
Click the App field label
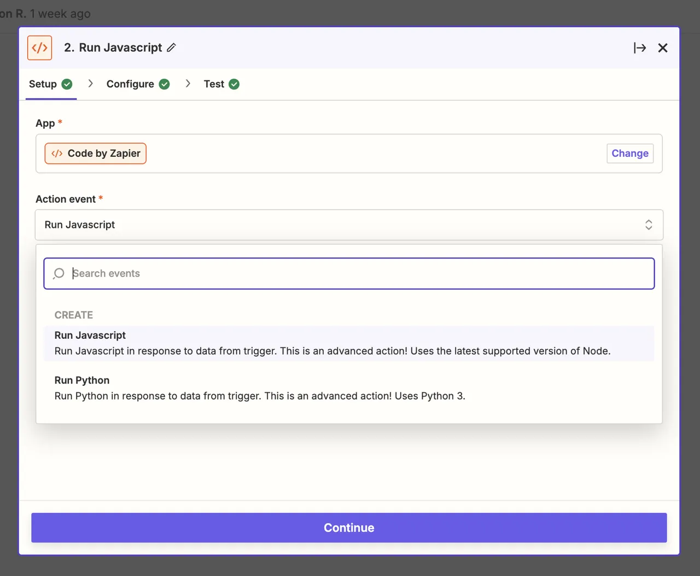(45, 124)
